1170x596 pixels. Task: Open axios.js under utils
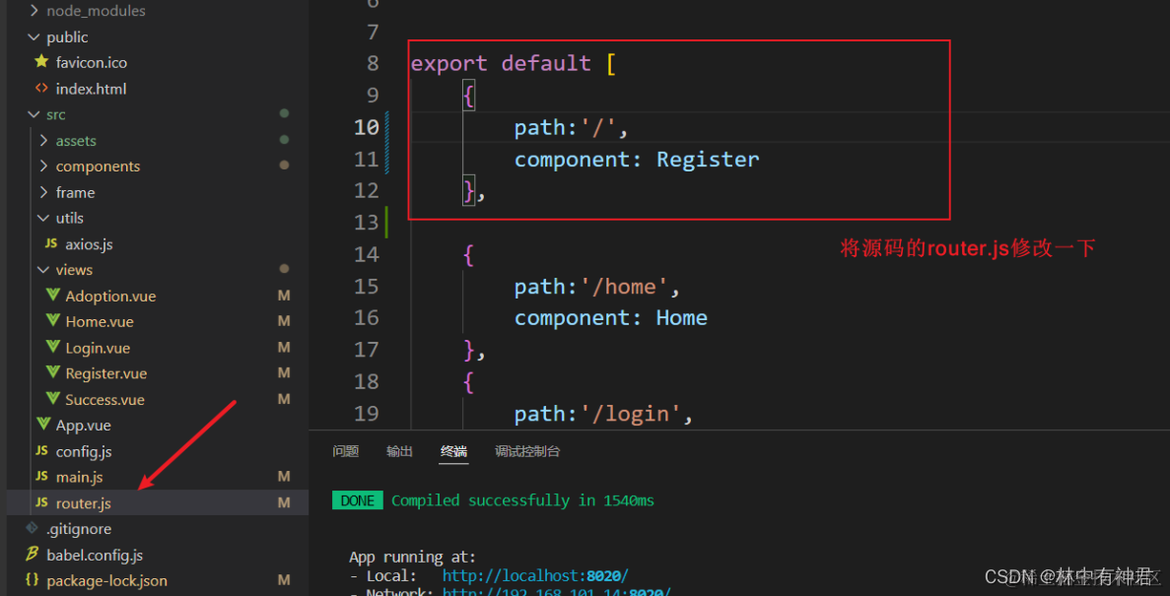89,244
